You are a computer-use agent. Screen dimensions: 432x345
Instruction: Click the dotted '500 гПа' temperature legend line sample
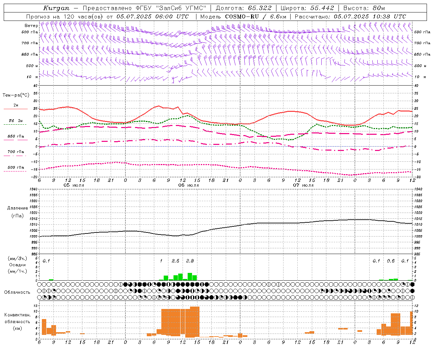tap(15, 171)
